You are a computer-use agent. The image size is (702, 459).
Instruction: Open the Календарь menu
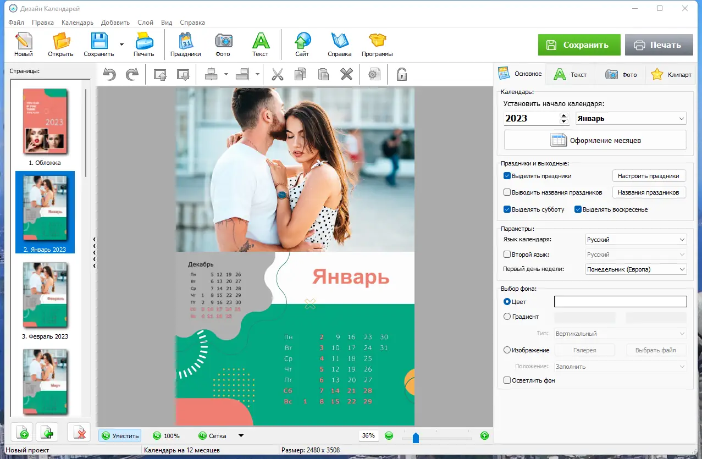[x=78, y=23]
